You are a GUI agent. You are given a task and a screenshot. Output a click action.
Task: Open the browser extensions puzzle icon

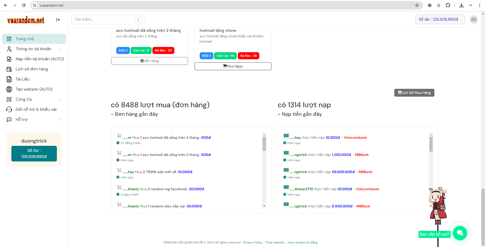pos(448,5)
